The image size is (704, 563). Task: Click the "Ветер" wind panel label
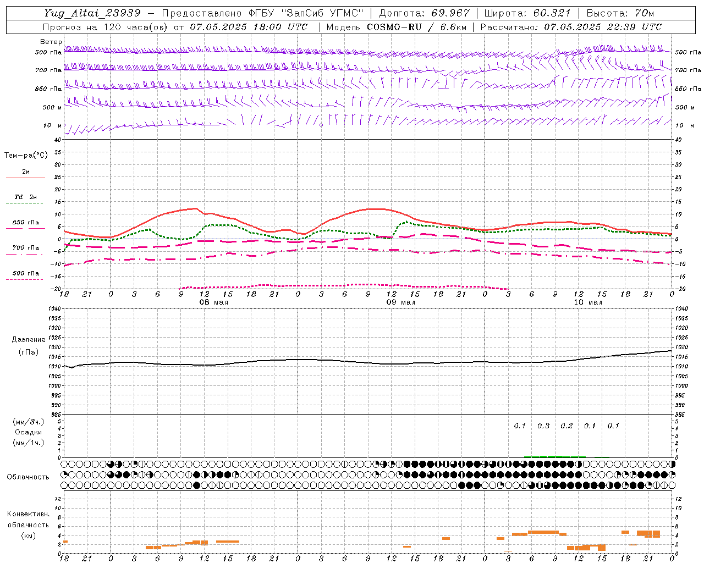coord(51,42)
